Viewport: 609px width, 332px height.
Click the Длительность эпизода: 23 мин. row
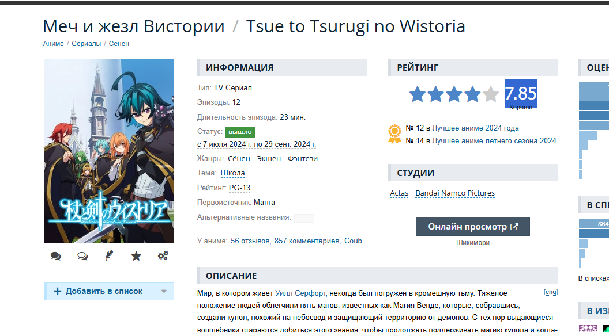(251, 117)
